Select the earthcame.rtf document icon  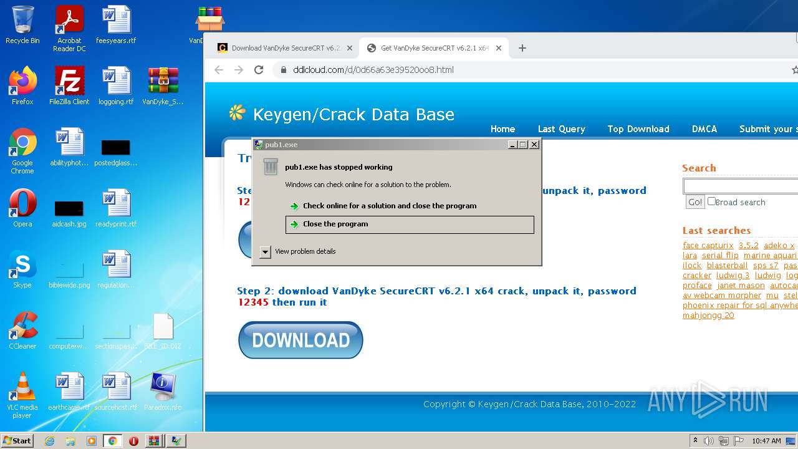(69, 392)
